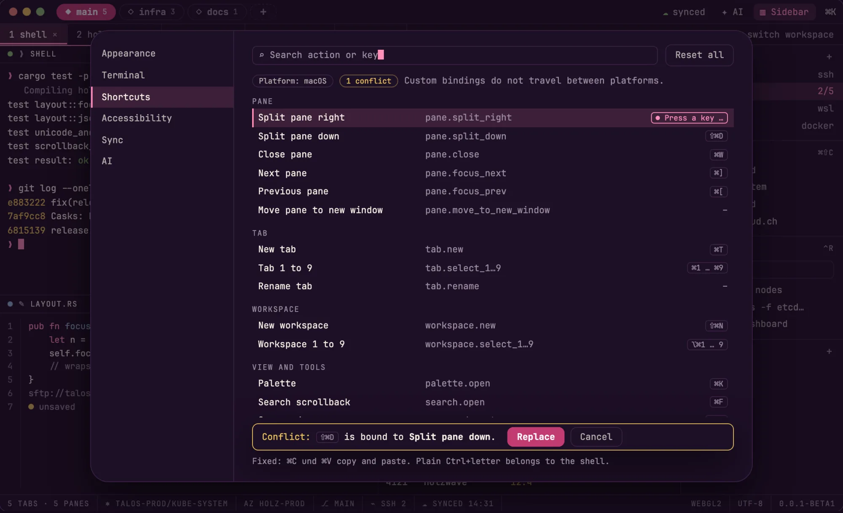Close the shell tab with its x
843x513 pixels.
pyautogui.click(x=55, y=35)
